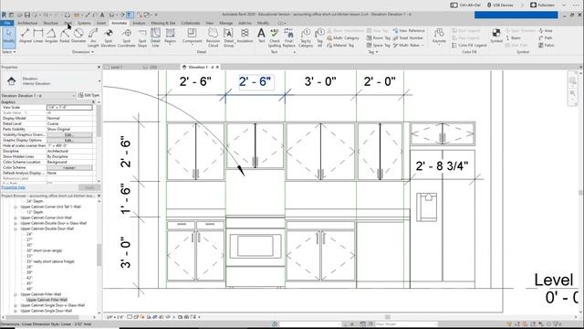Expand the Tag panel dropdown

(x=373, y=52)
